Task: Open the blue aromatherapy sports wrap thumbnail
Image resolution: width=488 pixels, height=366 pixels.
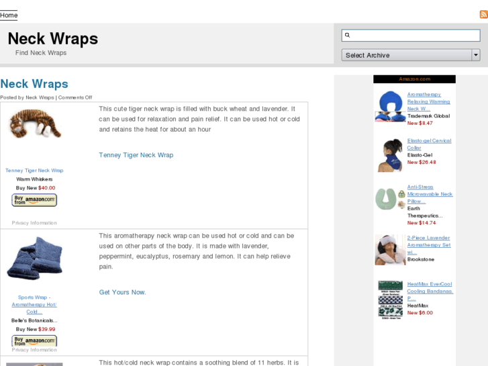Action: click(x=35, y=258)
